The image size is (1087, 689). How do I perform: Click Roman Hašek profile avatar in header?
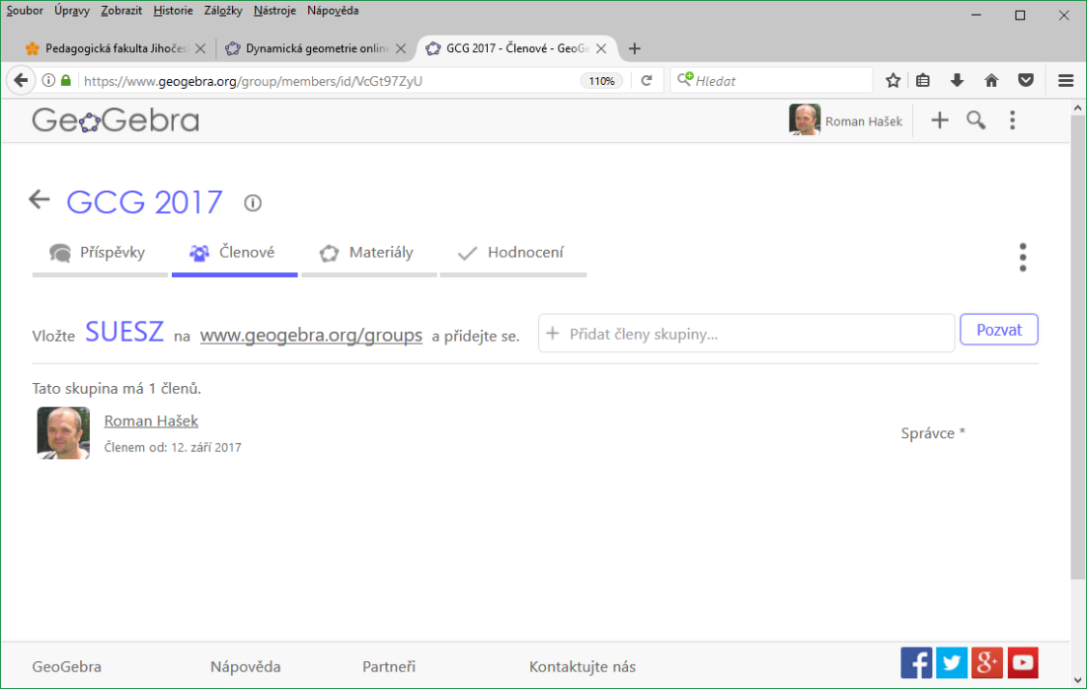pos(805,119)
